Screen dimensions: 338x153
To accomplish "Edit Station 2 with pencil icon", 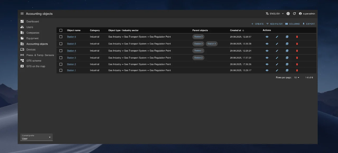I will point(277,64).
